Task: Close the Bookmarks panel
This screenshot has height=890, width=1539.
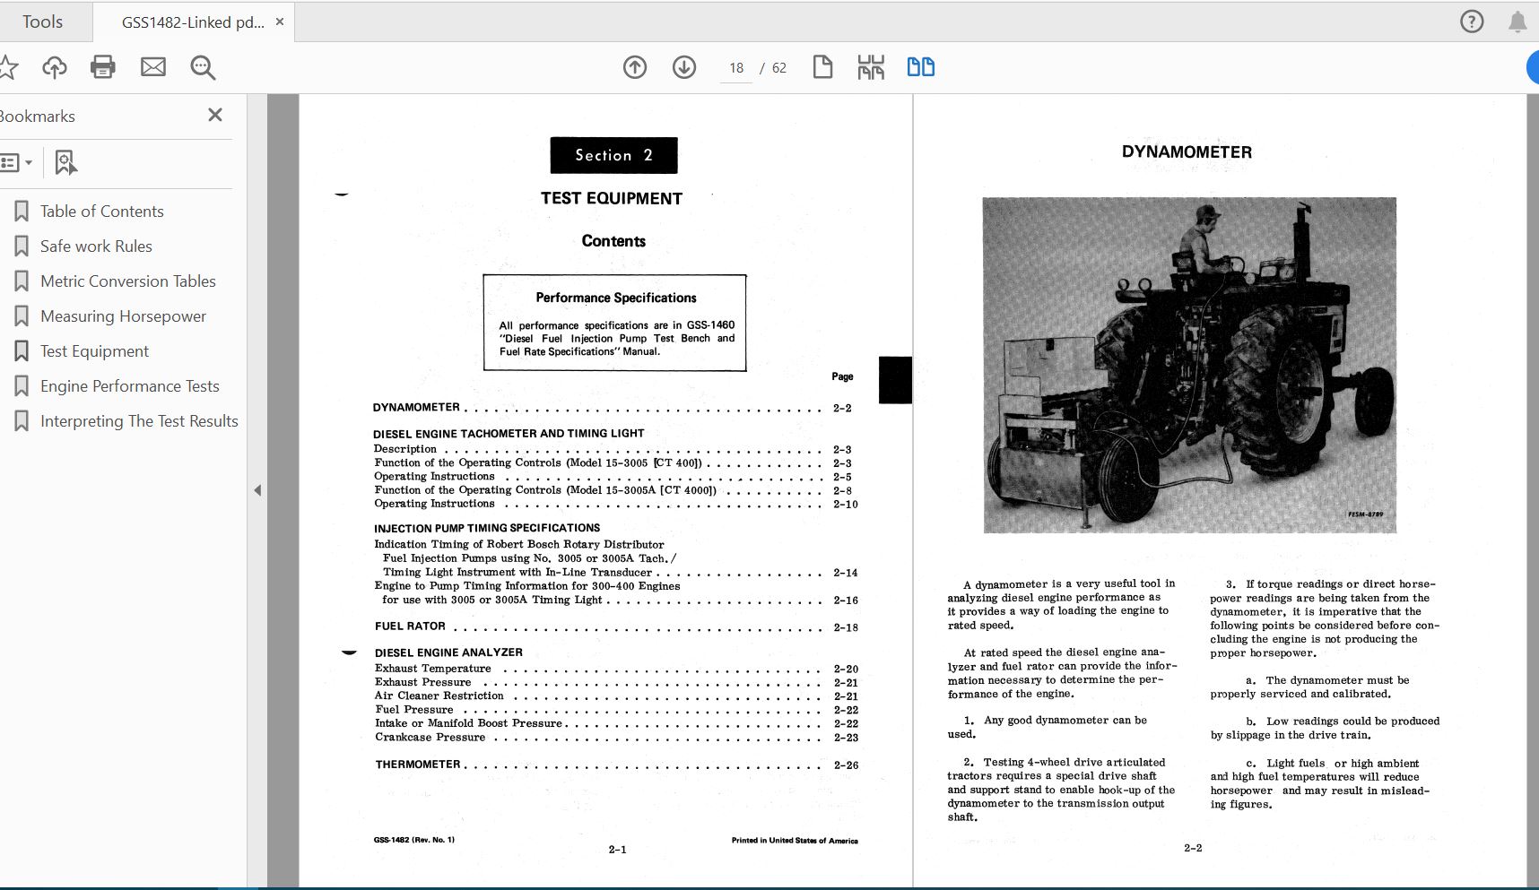Action: (215, 115)
